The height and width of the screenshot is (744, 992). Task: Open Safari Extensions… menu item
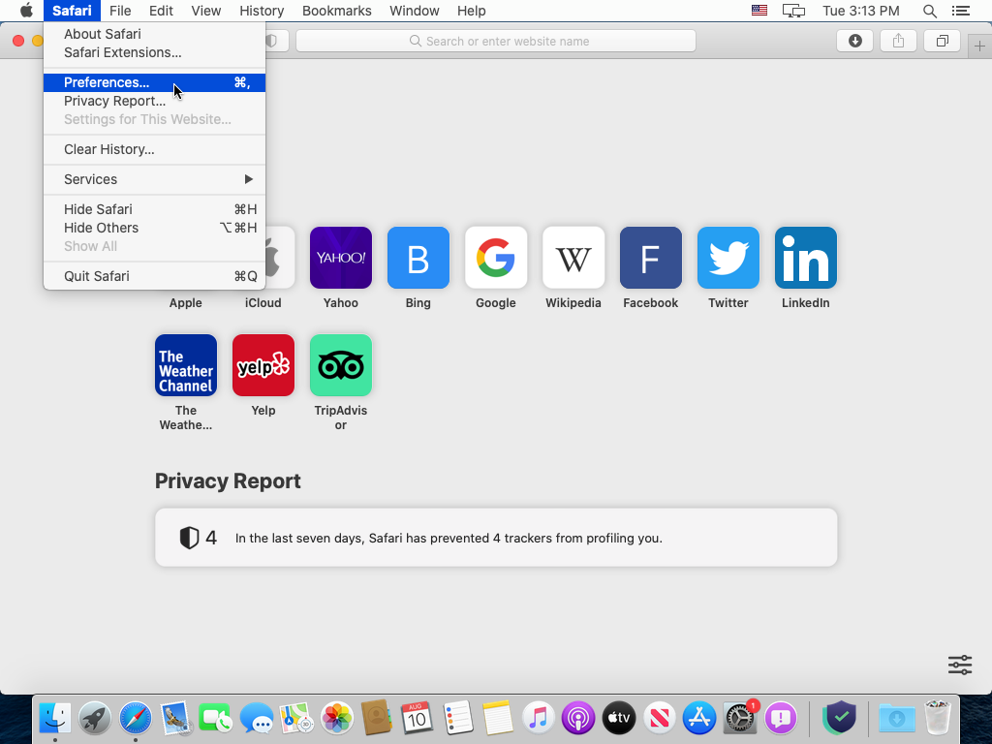point(154,52)
